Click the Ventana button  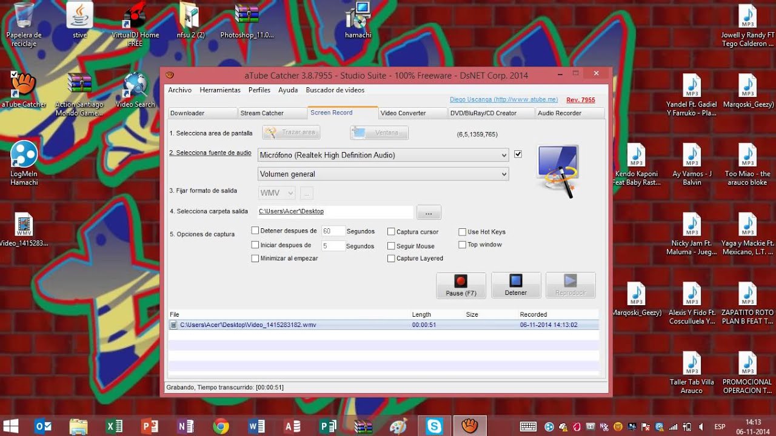[x=379, y=133]
